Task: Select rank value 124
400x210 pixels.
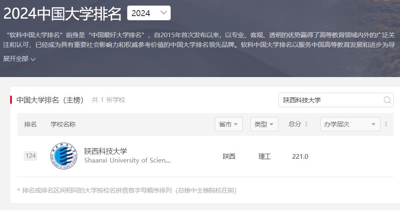Action: tap(31, 156)
